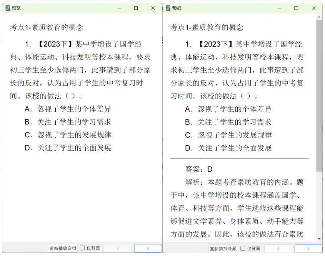Click 解析 explanation text in right window
The height and width of the screenshot is (256, 325).
[237, 208]
